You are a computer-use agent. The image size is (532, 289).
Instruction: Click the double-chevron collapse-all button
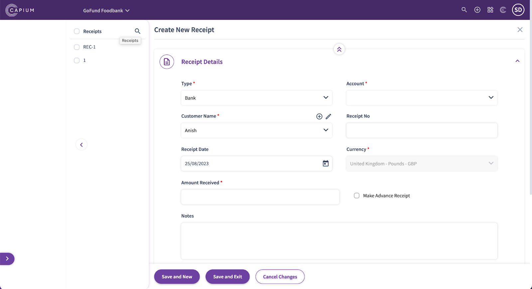339,49
